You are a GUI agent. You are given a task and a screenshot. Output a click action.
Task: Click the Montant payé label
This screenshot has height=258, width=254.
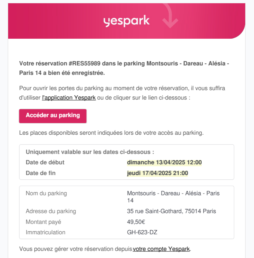pos(44,222)
